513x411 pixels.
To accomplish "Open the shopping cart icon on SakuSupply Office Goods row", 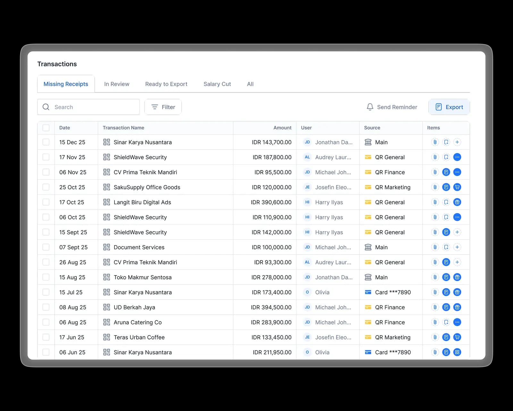I will pyautogui.click(x=457, y=187).
